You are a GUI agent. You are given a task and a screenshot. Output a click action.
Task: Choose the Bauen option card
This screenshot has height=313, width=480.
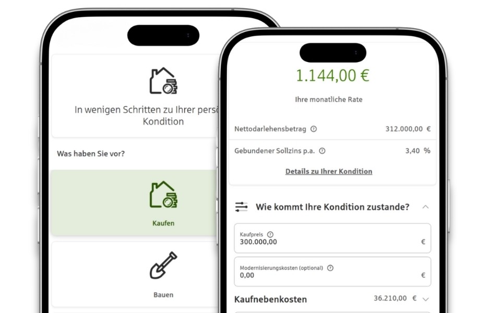(135, 274)
